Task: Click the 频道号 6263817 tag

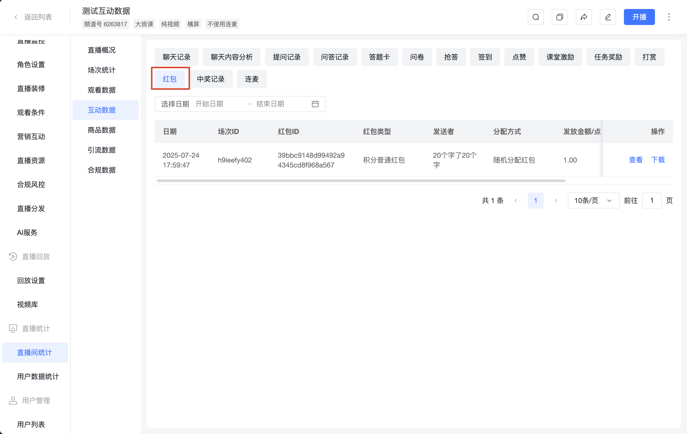Action: 106,24
